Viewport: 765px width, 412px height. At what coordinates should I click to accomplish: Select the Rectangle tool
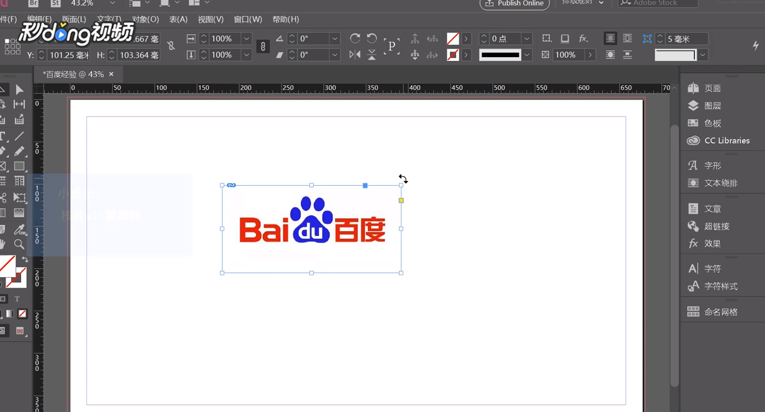pos(19,167)
